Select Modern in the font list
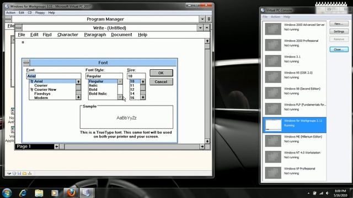 click(53, 98)
